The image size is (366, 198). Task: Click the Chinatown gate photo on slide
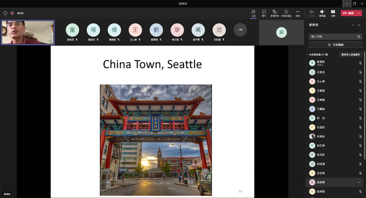point(156,140)
